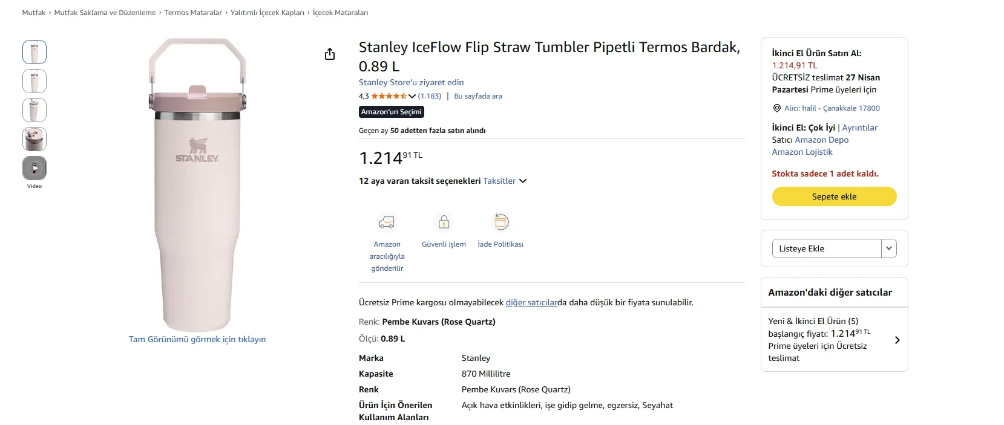Click the İade Politikası return icon
This screenshot has height=425, width=1004.
coord(500,222)
